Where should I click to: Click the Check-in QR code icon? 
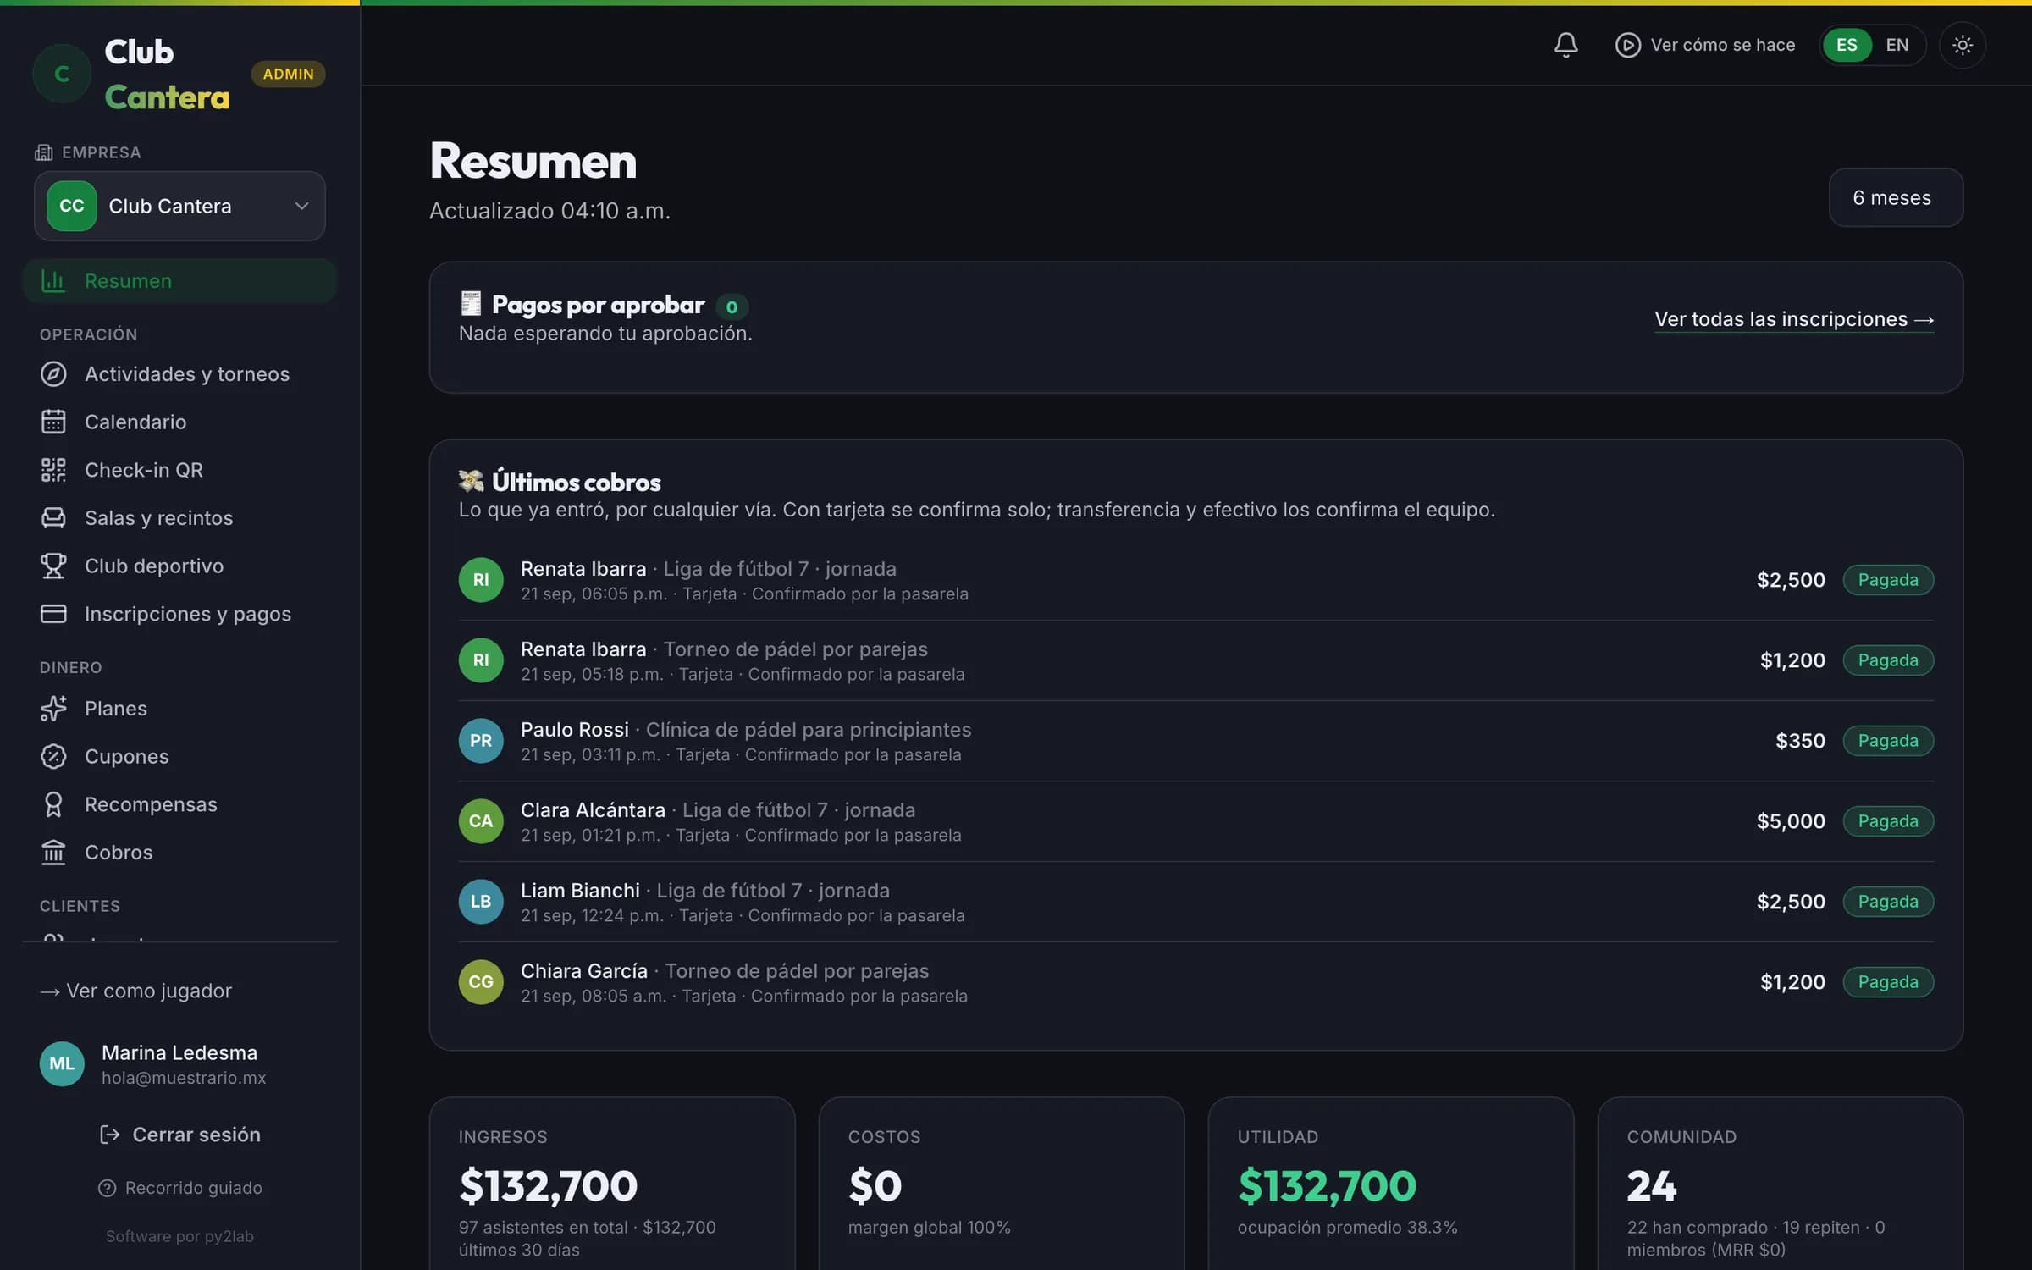[x=53, y=470]
